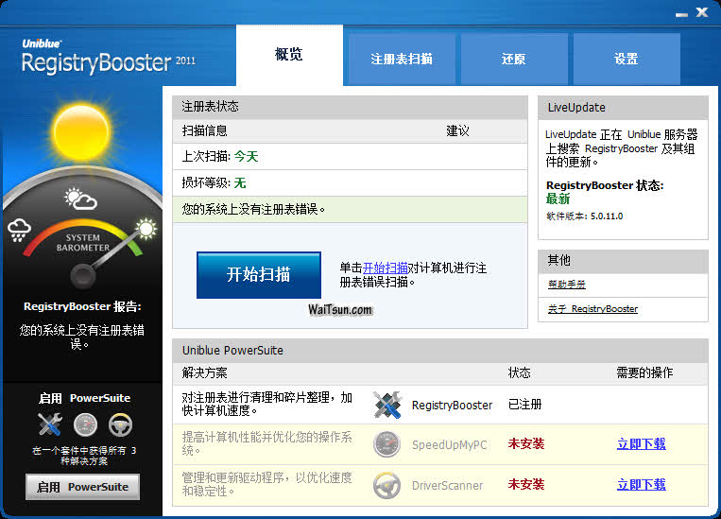Screen dimensions: 721x519
Task: Open the 帮助手册 link
Action: (x=567, y=284)
